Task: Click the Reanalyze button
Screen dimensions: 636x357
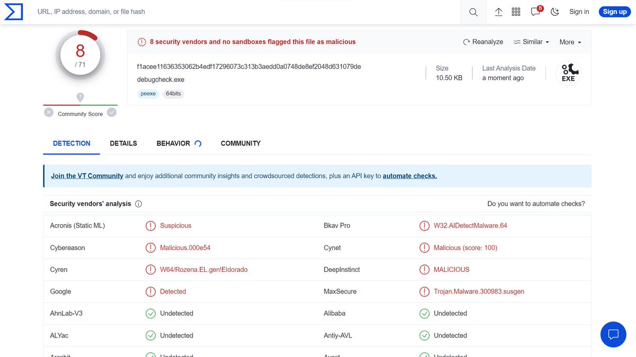Action: point(483,42)
